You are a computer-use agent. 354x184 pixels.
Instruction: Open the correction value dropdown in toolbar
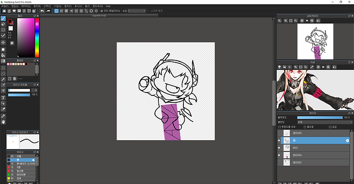click(137, 11)
